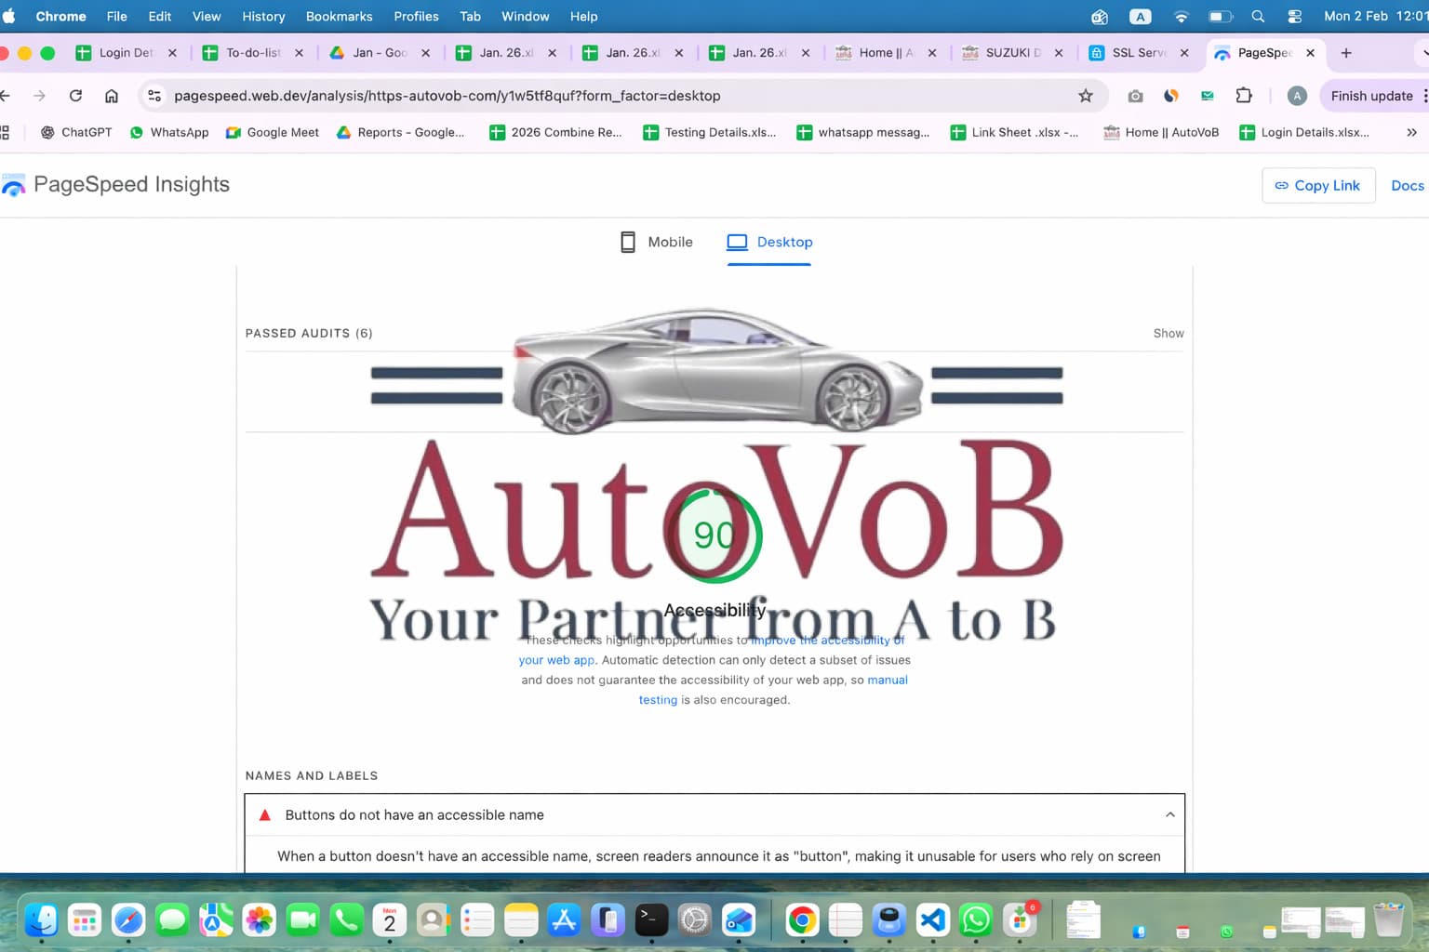This screenshot has height=952, width=1429.
Task: Switch to the Mobile report tab
Action: tap(657, 243)
